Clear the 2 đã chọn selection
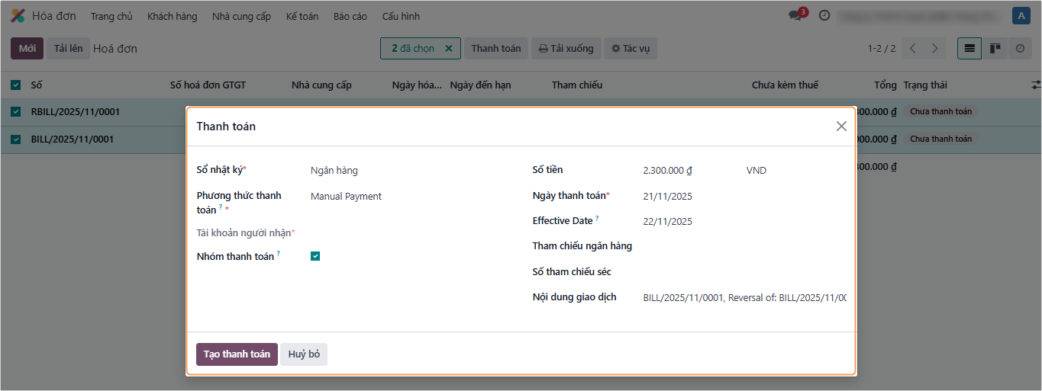Viewport: 1042px width, 391px height. pyautogui.click(x=449, y=48)
